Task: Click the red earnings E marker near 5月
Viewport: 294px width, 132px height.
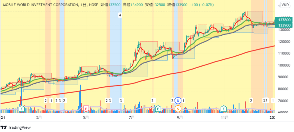Action: coord(86,108)
